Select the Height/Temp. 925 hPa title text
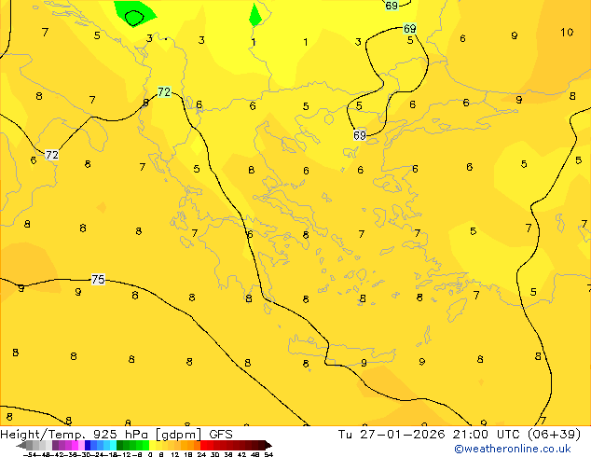The width and height of the screenshot is (591, 457). [x=74, y=434]
